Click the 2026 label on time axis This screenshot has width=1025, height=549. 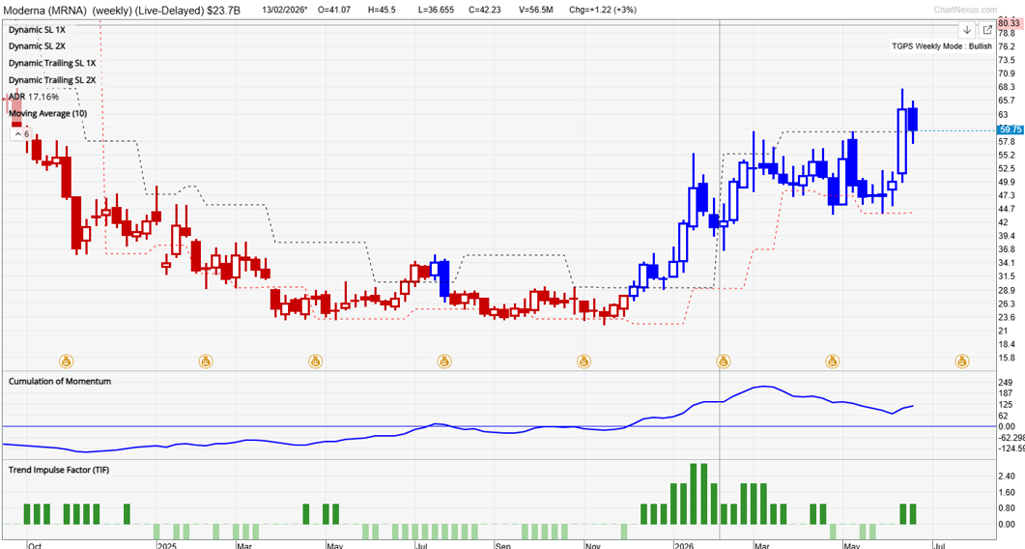click(684, 545)
